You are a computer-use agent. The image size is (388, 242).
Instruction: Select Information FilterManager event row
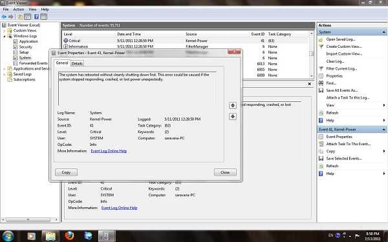pyautogui.click(x=185, y=46)
